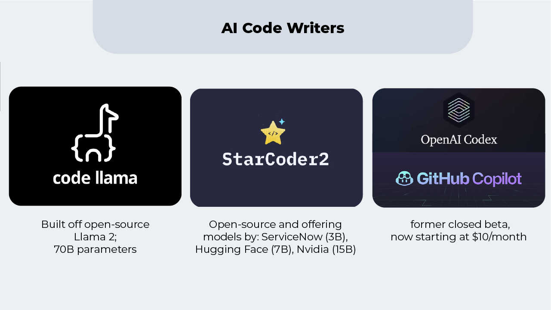The image size is (551, 310).
Task: Select the "code llama" wordmark
Action: coord(95,178)
